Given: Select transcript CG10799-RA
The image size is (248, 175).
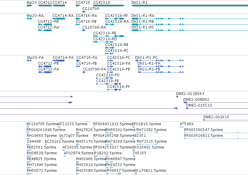Looking at the screenshot, I should pyautogui.click(x=94, y=27).
